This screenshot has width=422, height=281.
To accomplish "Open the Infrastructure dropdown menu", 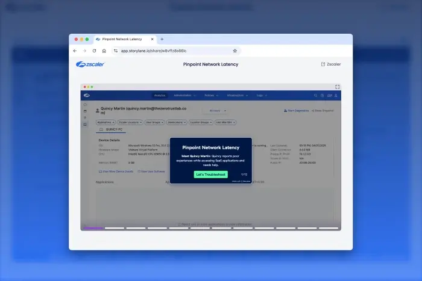I will 237,95.
